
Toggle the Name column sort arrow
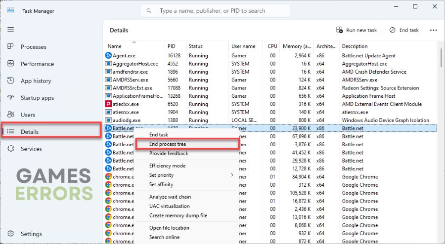134,42
